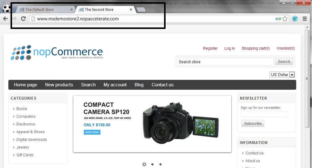Click SHOP NOW on camera banner
Viewport: 312px width, 168px height.
pyautogui.click(x=92, y=132)
